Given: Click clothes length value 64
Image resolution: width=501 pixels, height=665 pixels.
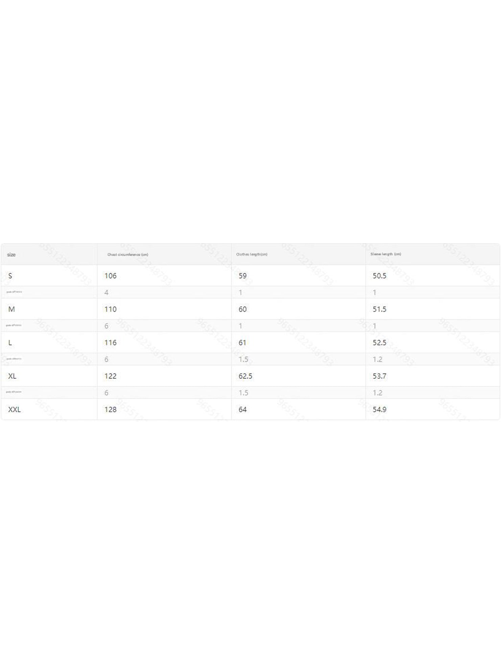Looking at the screenshot, I should coord(242,410).
